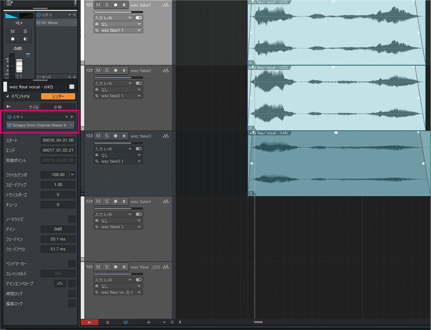Open input L+R dropdown on wez fake1
This screenshot has height=330, width=431.
(114, 18)
